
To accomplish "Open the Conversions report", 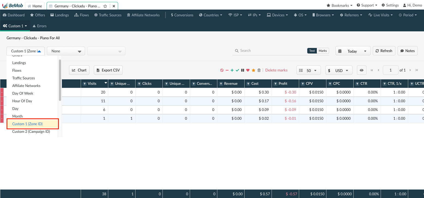I will click(182, 15).
